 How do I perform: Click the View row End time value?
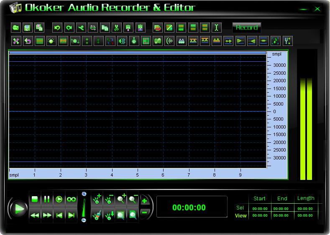click(x=281, y=215)
